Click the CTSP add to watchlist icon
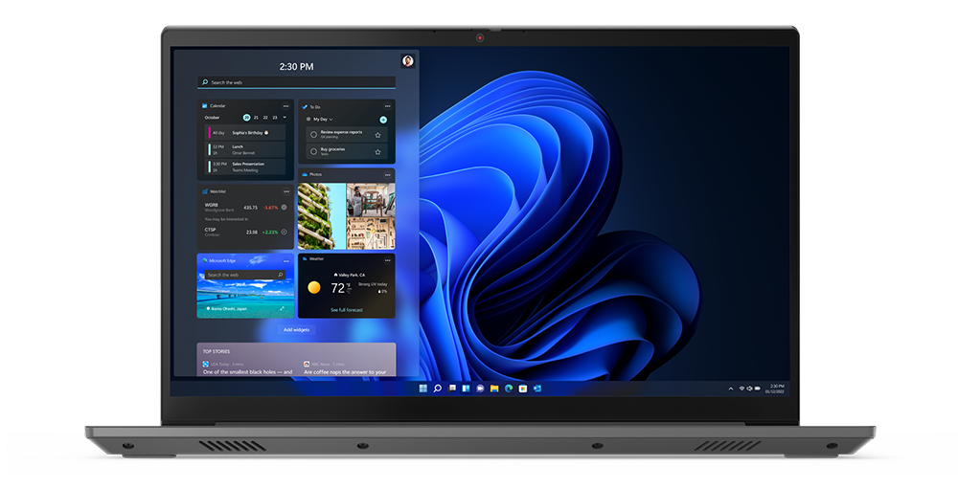This screenshot has height=489, width=958. tap(285, 232)
